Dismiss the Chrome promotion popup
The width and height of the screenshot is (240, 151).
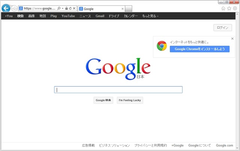coord(232,39)
